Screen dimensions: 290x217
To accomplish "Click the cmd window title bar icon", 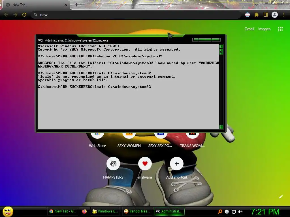I will pos(40,41).
